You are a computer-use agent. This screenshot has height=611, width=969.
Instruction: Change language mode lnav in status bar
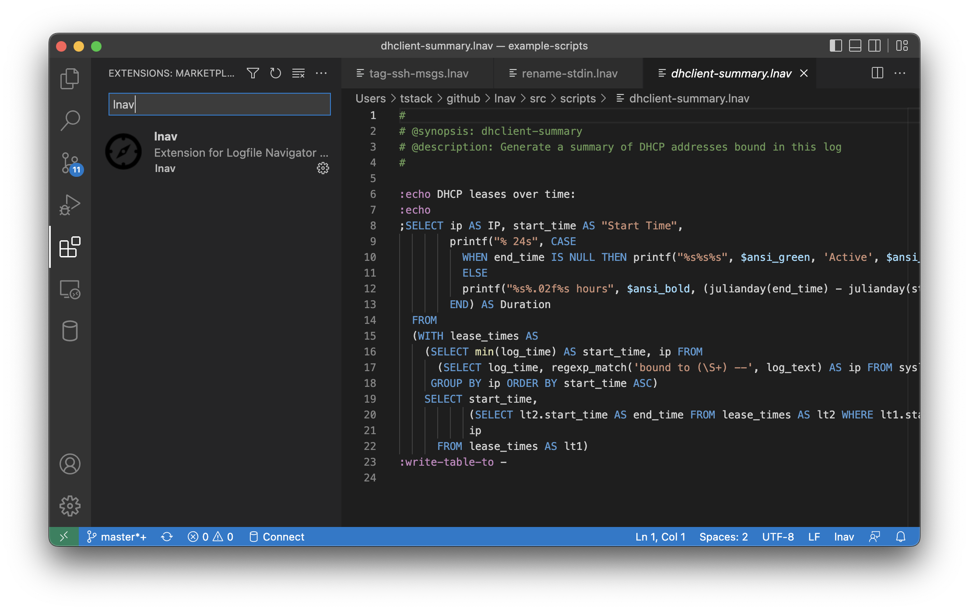point(844,537)
